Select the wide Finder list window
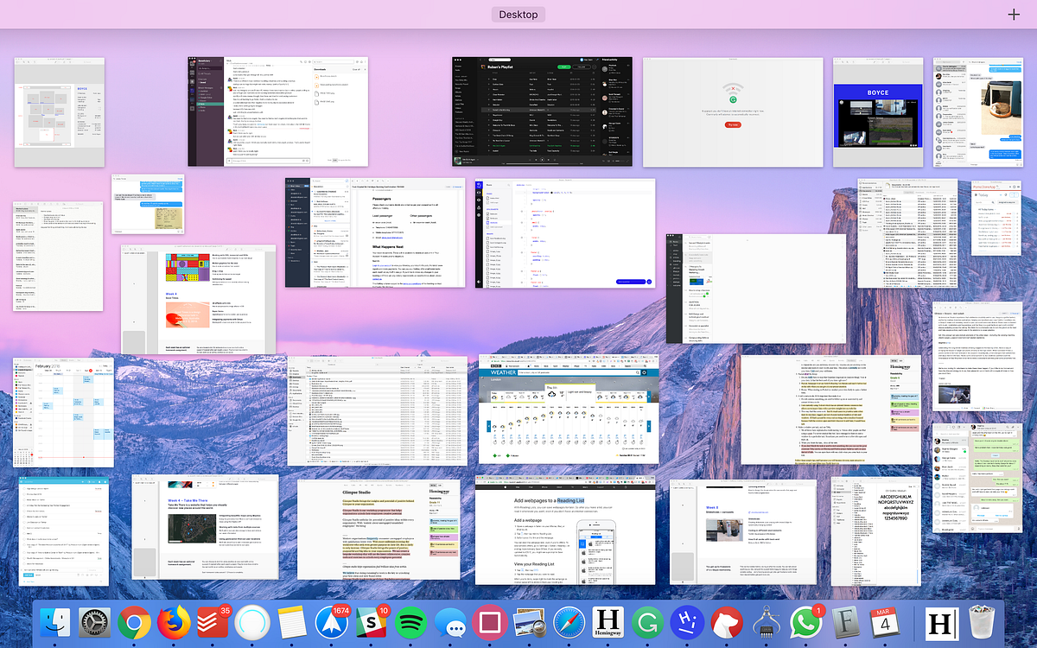The height and width of the screenshot is (648, 1037). [x=378, y=410]
